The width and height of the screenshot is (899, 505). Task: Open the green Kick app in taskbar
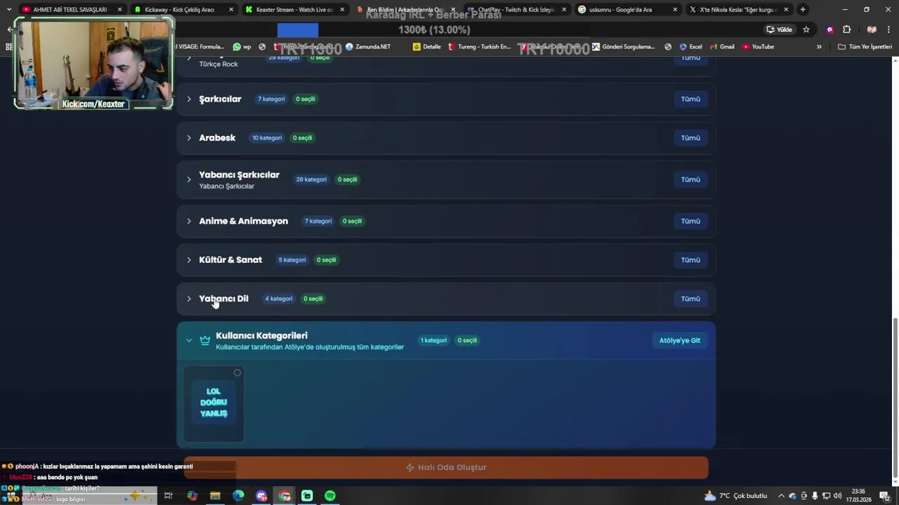[x=307, y=496]
